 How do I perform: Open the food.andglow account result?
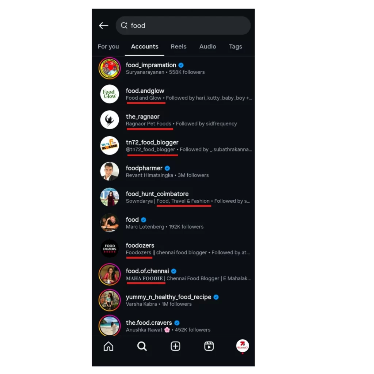click(173, 94)
